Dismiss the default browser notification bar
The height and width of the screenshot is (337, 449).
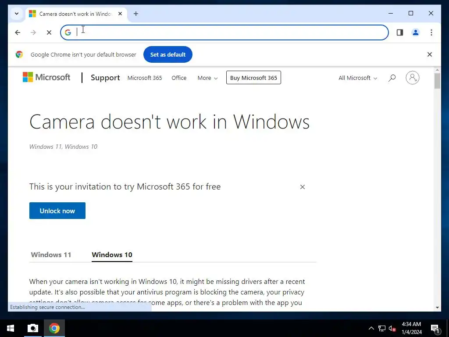click(430, 54)
